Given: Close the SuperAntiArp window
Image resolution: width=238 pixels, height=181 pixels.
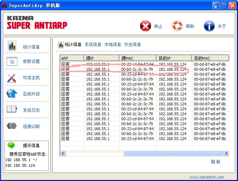Looking at the screenshot, I should pyautogui.click(x=232, y=6).
